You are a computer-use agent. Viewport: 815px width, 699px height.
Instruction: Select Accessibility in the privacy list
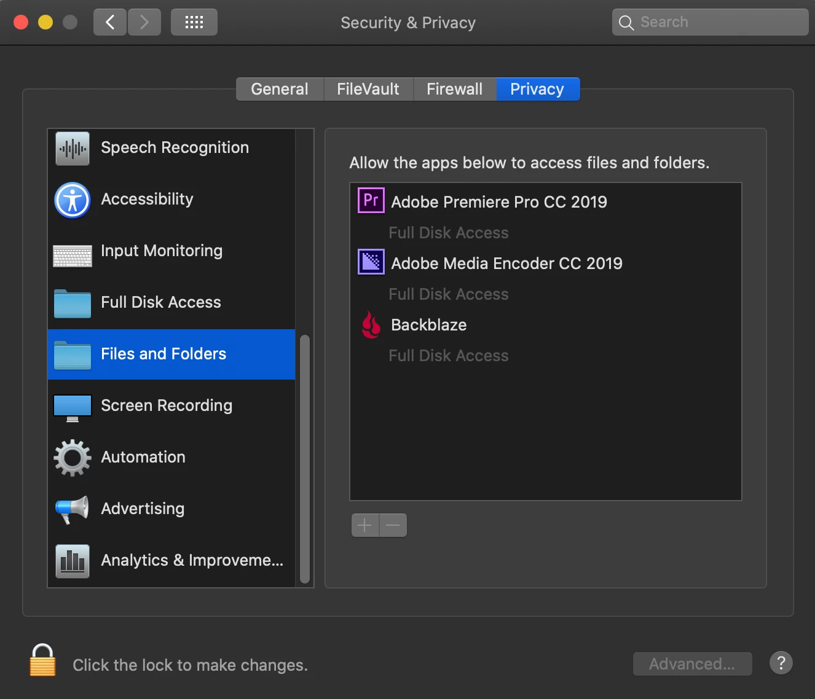[171, 200]
